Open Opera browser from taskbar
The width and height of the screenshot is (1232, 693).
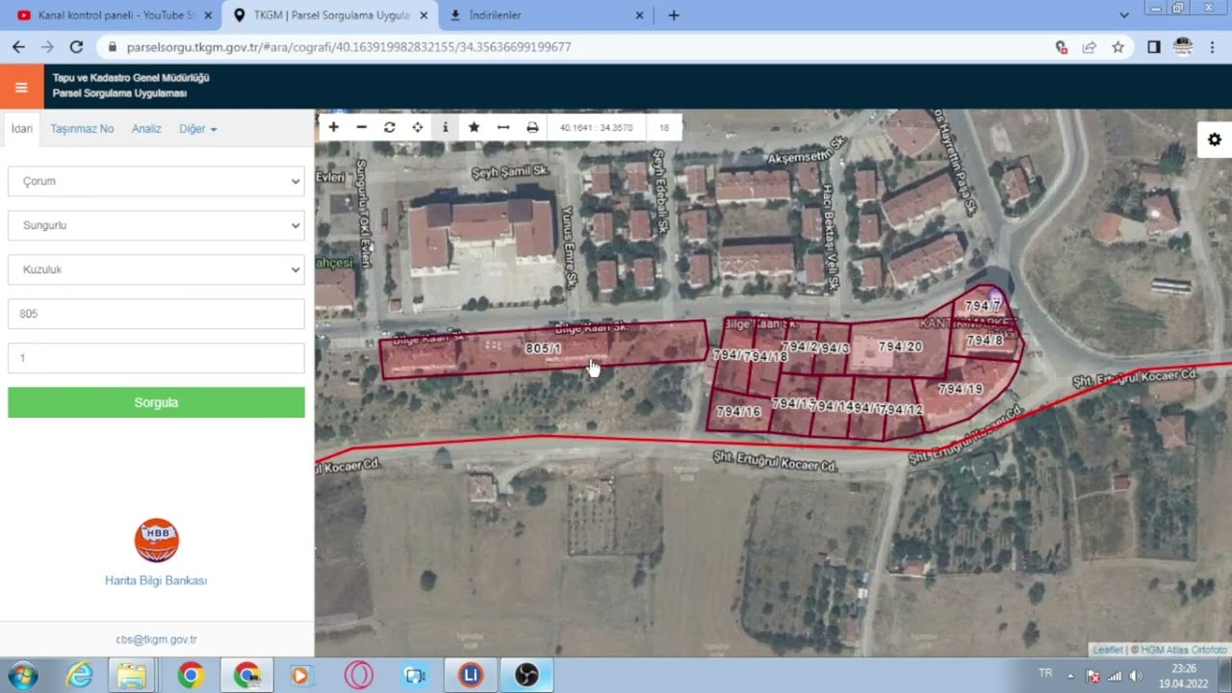[359, 676]
